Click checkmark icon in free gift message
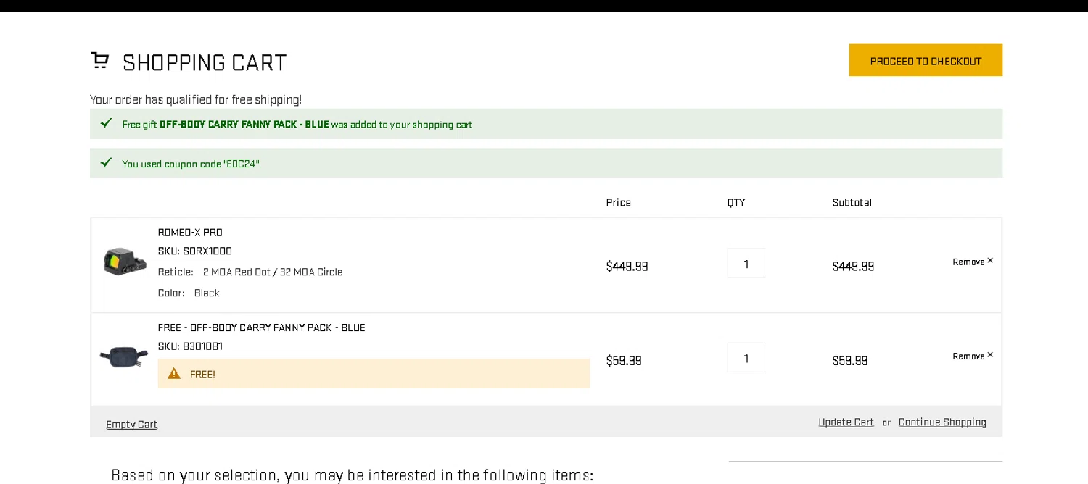The image size is (1088, 484). (x=107, y=123)
